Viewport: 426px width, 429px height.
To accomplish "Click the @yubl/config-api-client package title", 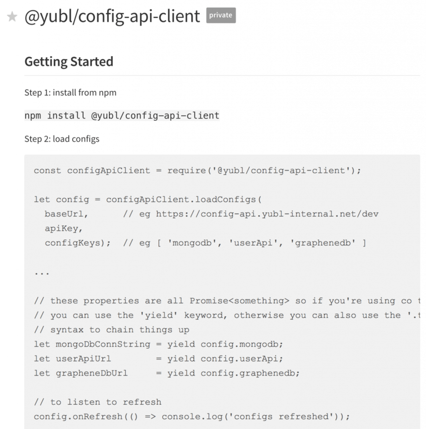I will pos(112,16).
